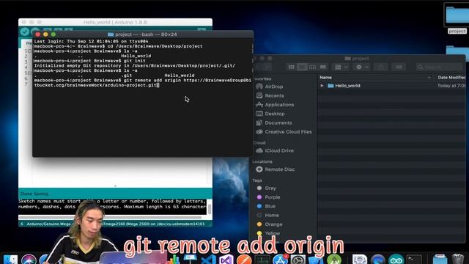Screen dimensions: 469x264
Task: Select Remote Disc location
Action: click(x=276, y=169)
